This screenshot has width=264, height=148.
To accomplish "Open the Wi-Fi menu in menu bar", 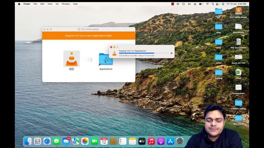I will (207, 4).
